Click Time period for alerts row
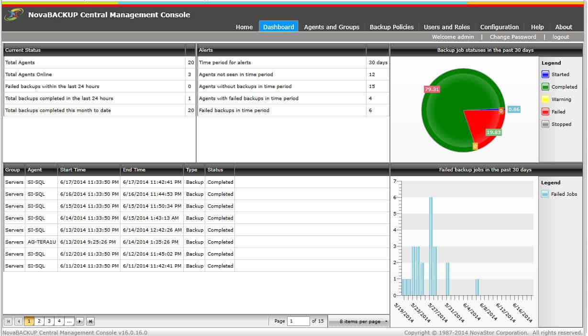The height and width of the screenshot is (336, 588). pos(293,63)
